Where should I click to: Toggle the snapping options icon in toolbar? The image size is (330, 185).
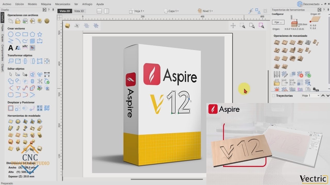pyautogui.click(x=251, y=11)
